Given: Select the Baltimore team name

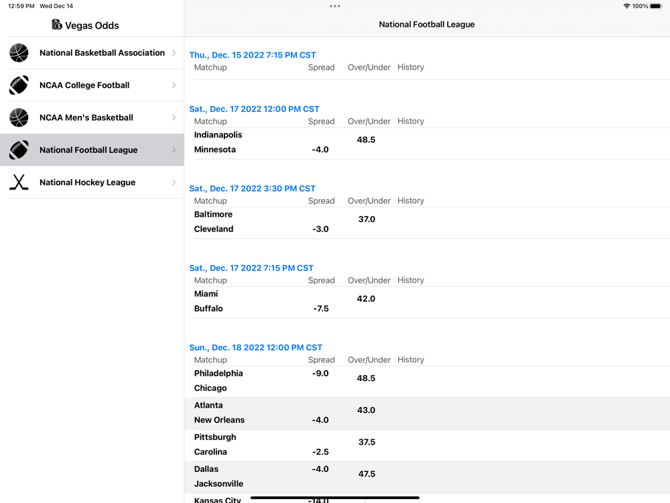Looking at the screenshot, I should point(213,215).
